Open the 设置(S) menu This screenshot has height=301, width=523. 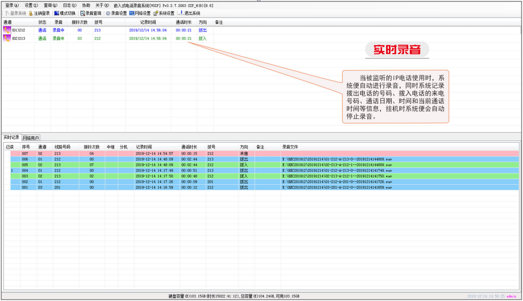[31, 5]
